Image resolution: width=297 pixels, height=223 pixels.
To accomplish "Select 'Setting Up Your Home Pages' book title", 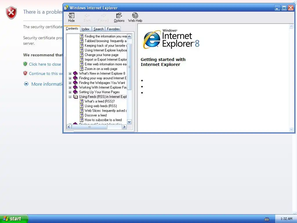I will (x=99, y=92).
